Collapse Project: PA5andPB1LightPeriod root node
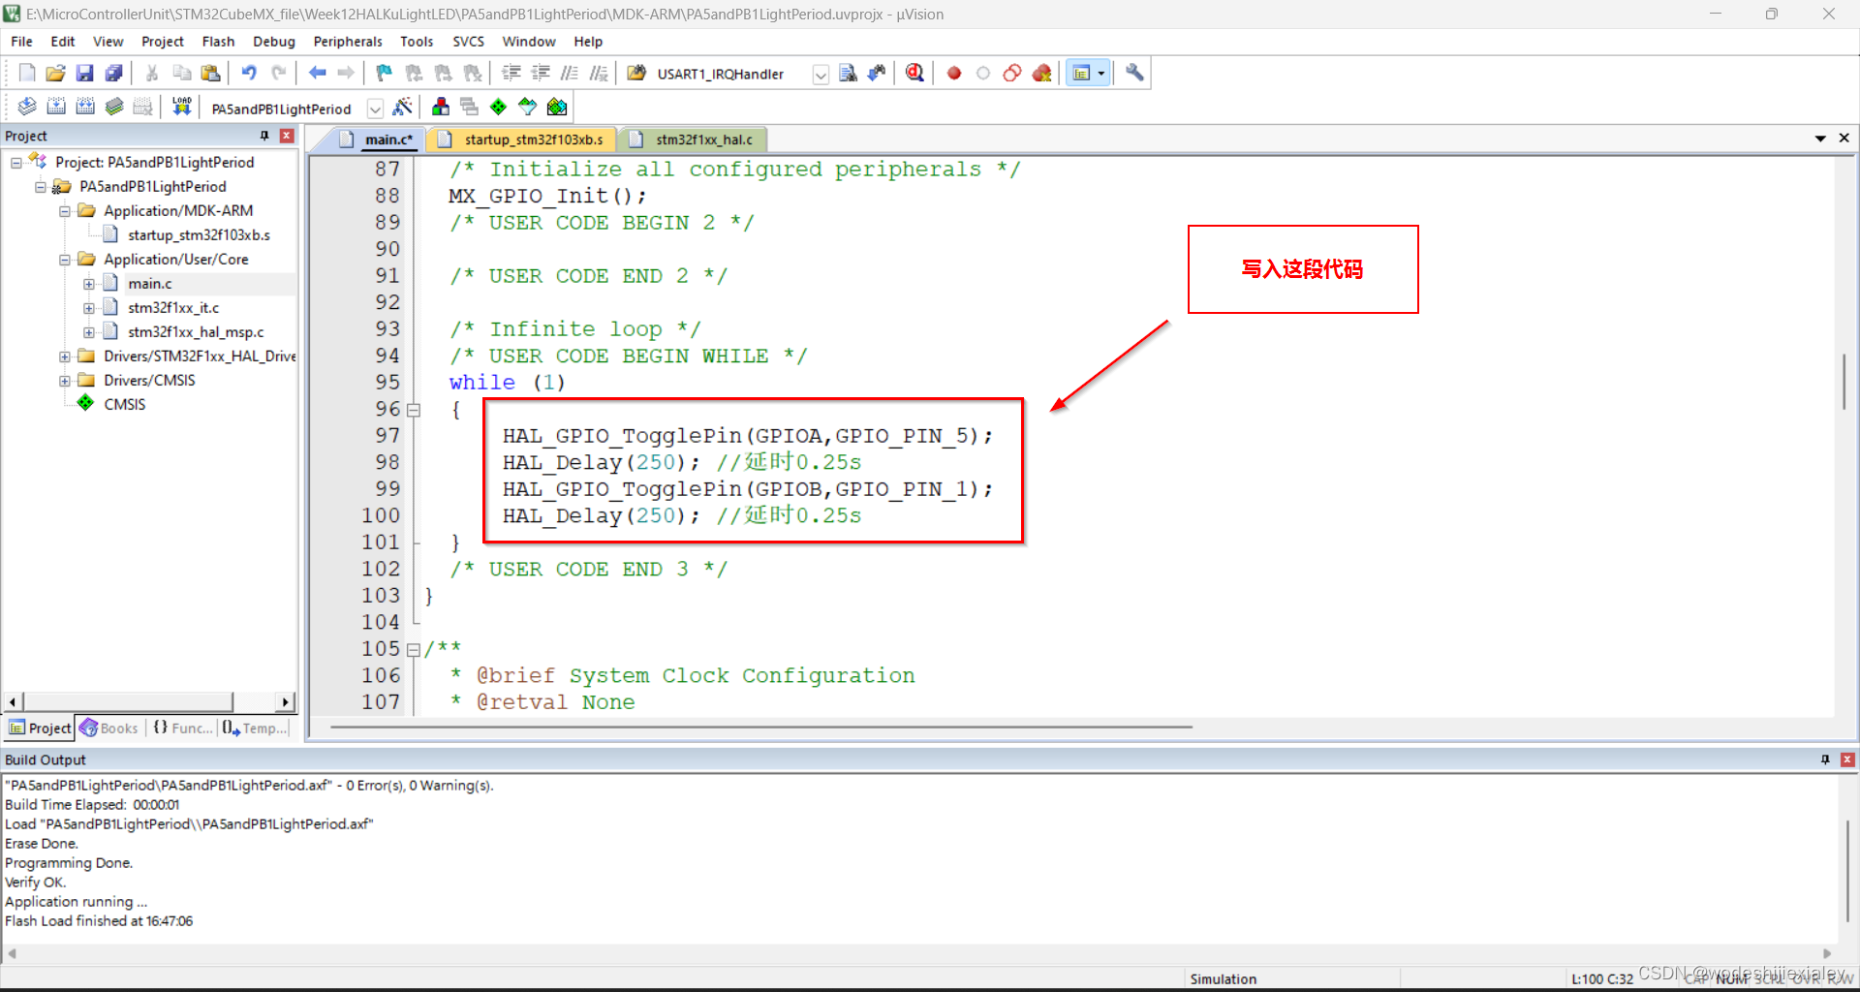The width and height of the screenshot is (1860, 992). pyautogui.click(x=16, y=163)
